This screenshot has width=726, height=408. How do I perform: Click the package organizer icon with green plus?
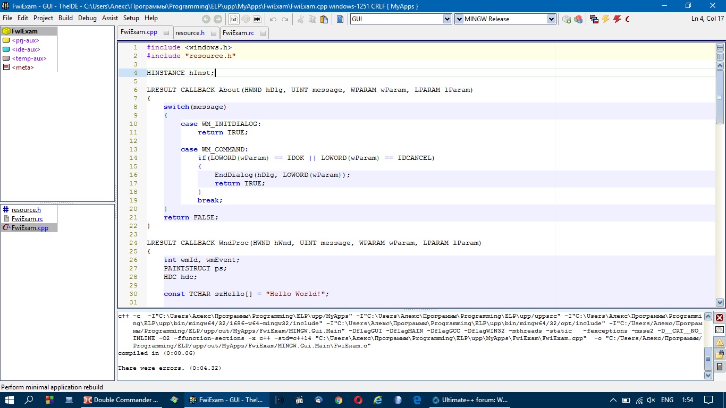click(x=567, y=19)
